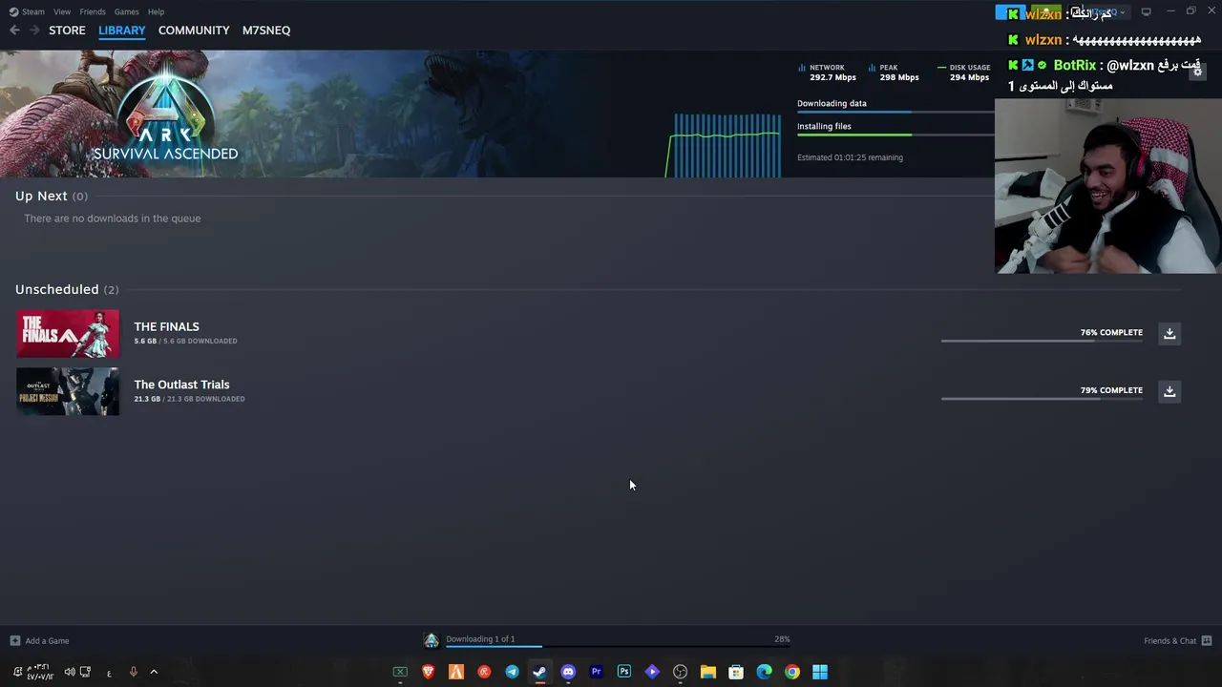Click the network icon in the system tray

pos(86,672)
